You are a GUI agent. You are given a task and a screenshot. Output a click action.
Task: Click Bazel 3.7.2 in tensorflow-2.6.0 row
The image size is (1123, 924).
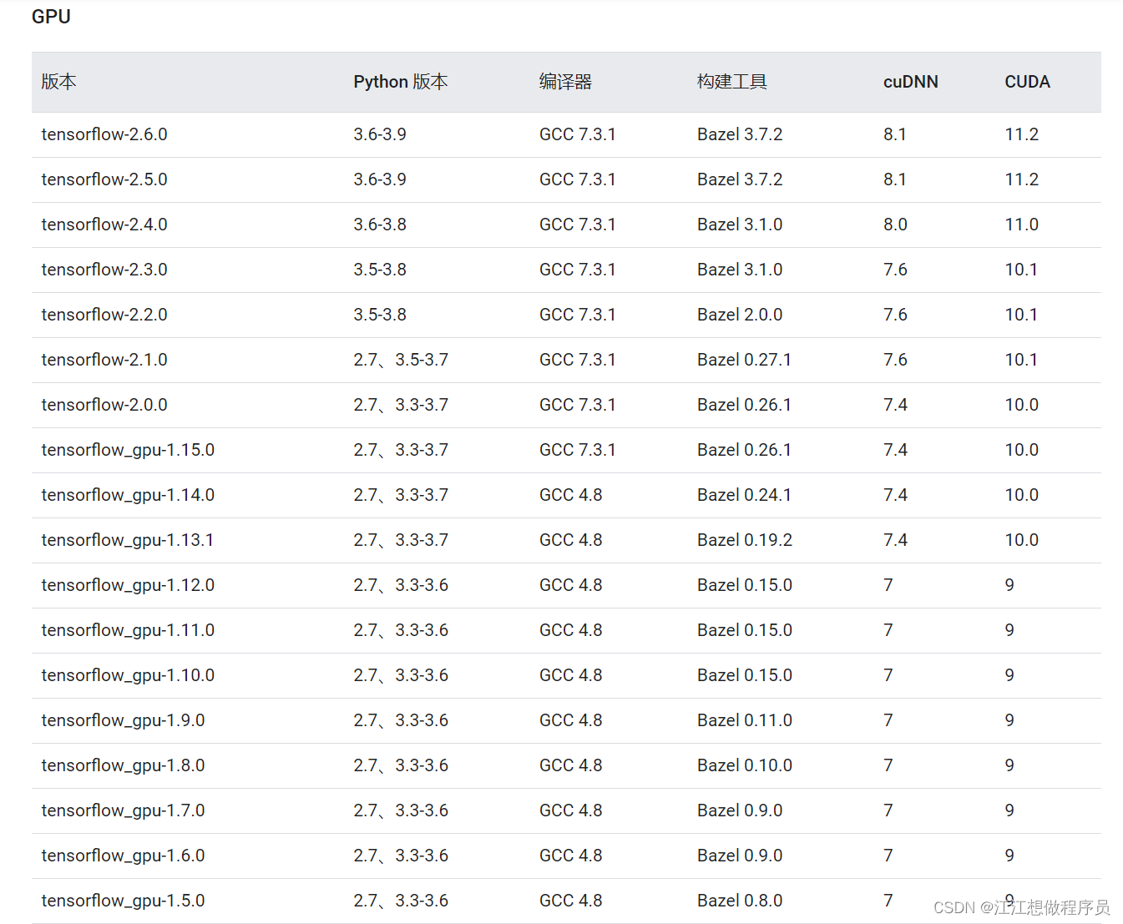click(740, 134)
